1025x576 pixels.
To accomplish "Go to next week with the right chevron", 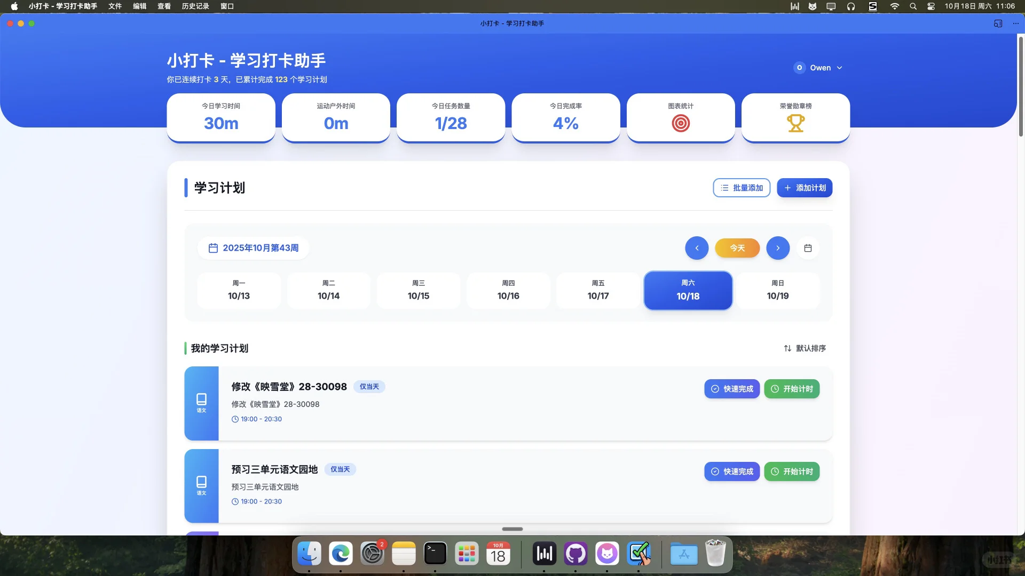I will point(778,247).
